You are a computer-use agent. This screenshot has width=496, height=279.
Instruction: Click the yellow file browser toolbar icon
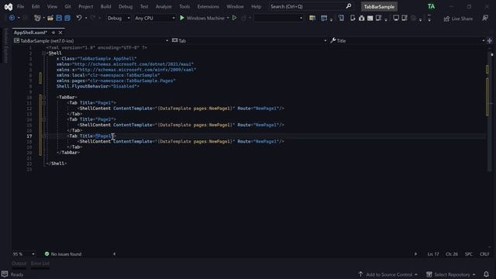pyautogui.click(x=312, y=18)
